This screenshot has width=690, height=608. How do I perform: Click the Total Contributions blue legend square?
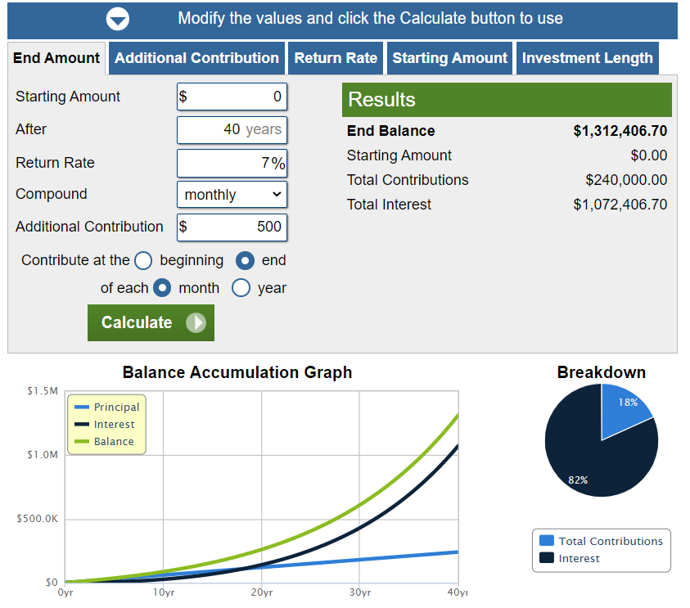[x=547, y=541]
